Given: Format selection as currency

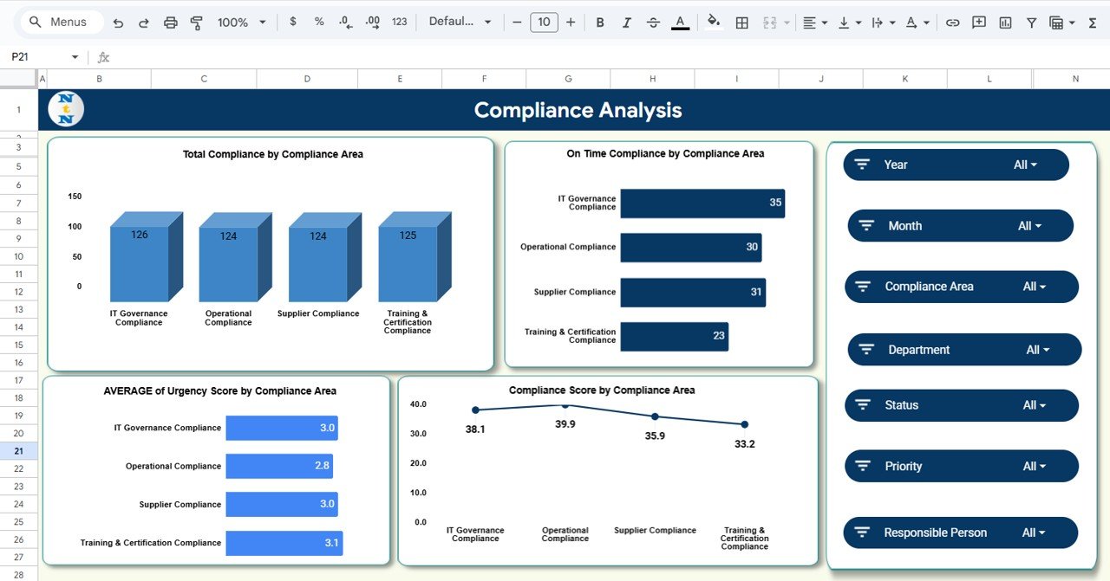Looking at the screenshot, I should coord(292,23).
